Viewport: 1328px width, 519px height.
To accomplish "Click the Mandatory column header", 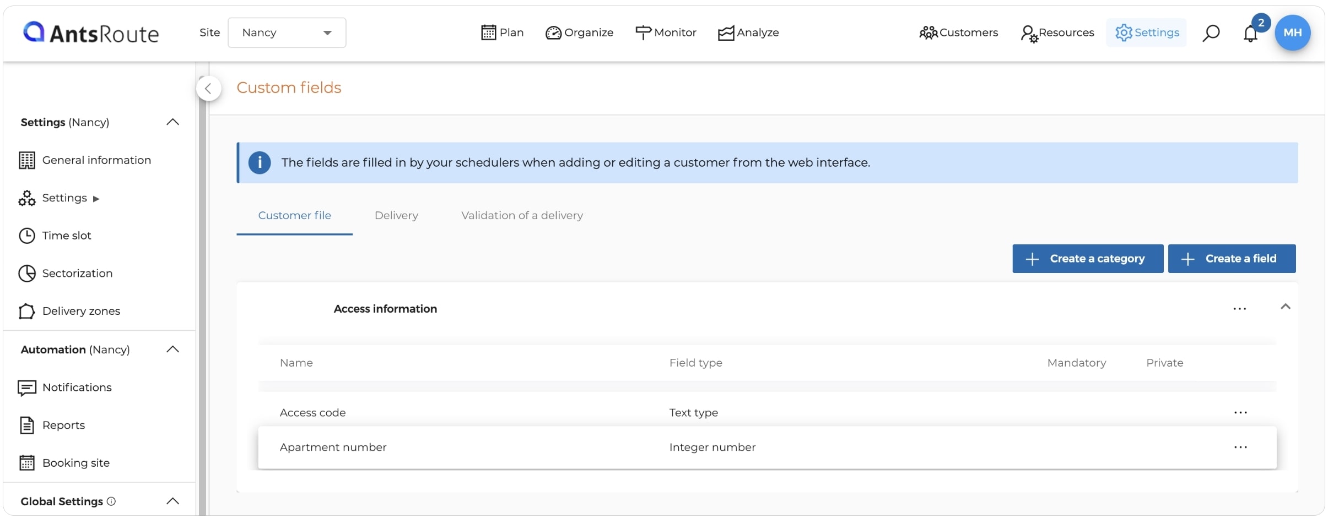I will [x=1076, y=363].
